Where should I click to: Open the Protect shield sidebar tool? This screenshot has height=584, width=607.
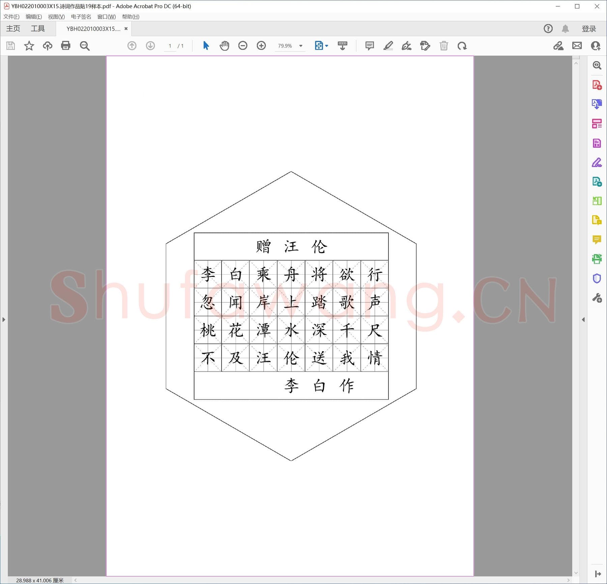597,279
